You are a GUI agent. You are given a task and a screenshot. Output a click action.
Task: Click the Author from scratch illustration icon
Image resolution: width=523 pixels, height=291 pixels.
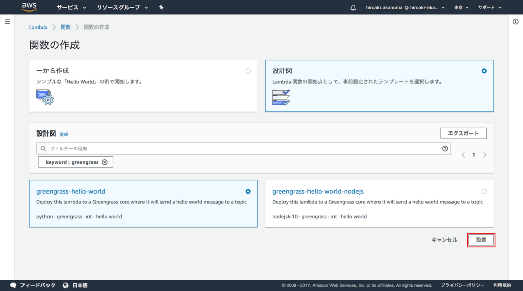45,97
